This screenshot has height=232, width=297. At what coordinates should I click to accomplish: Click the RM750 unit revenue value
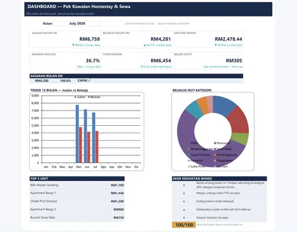click(x=119, y=218)
